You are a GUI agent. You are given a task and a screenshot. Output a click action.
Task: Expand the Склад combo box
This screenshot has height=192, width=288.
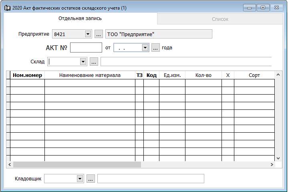83,62
